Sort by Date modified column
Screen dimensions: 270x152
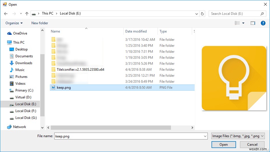point(136,31)
